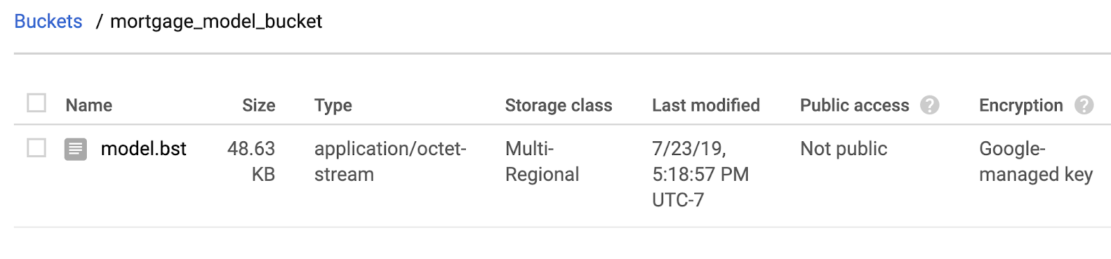Click the Google-managed key encryption cell
Image resolution: width=1111 pixels, height=259 pixels.
coord(1036,161)
